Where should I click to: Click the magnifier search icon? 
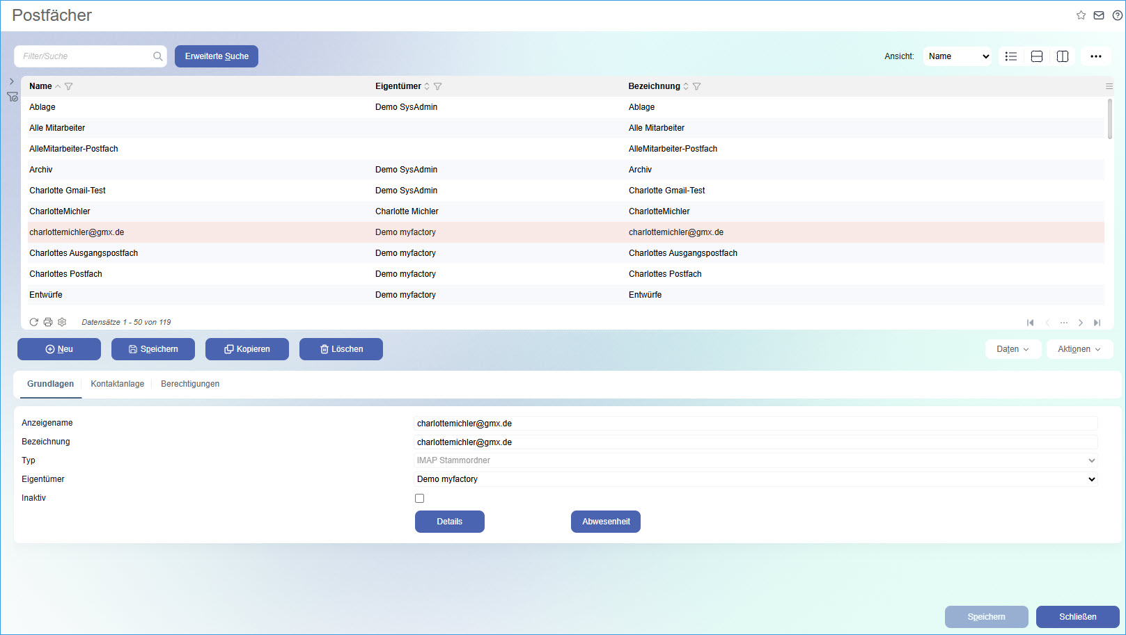coord(158,56)
